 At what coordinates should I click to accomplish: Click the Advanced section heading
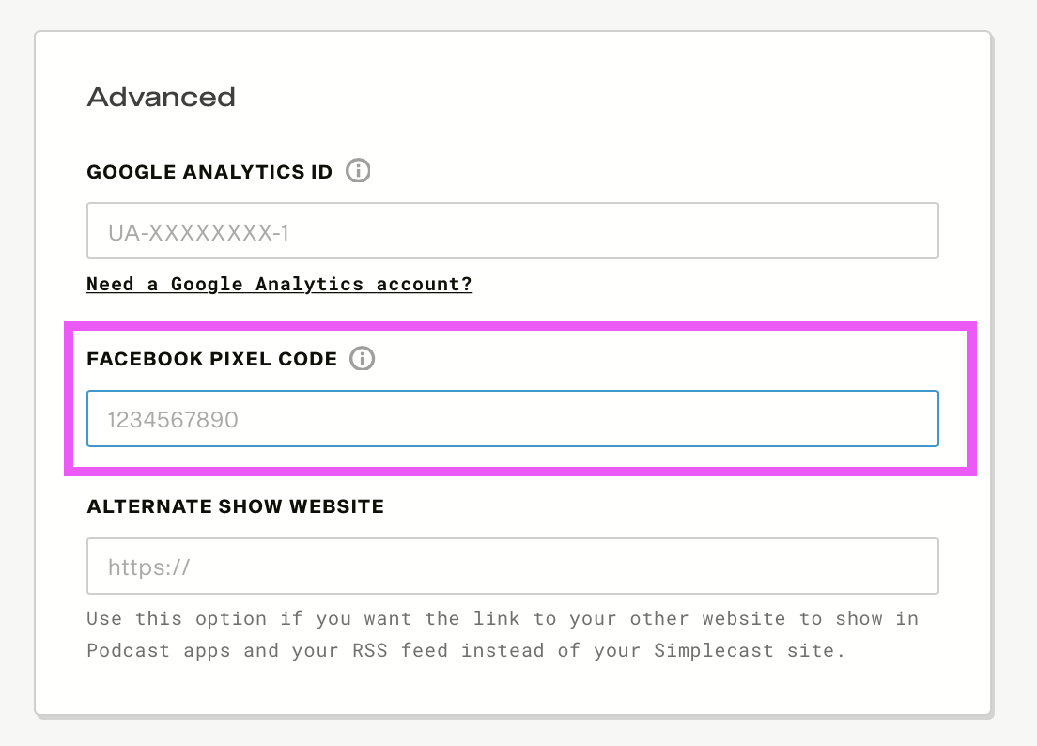pyautogui.click(x=161, y=97)
